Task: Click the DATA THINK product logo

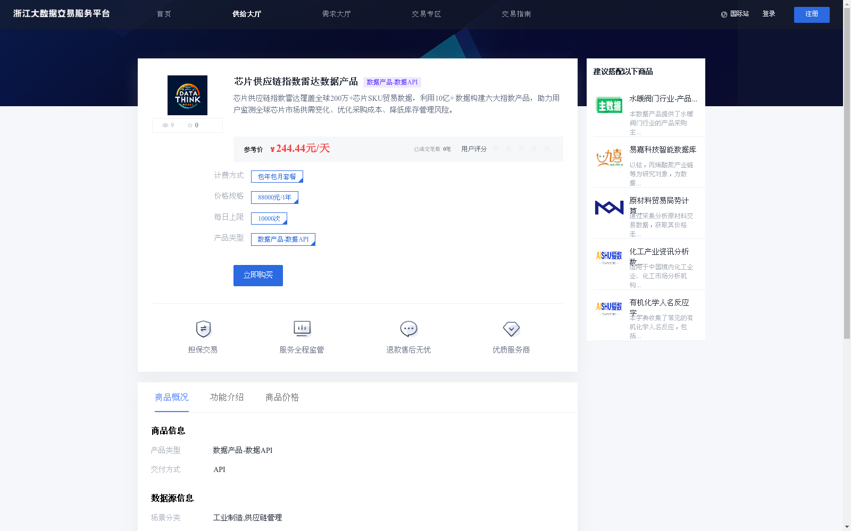Action: coord(187,95)
